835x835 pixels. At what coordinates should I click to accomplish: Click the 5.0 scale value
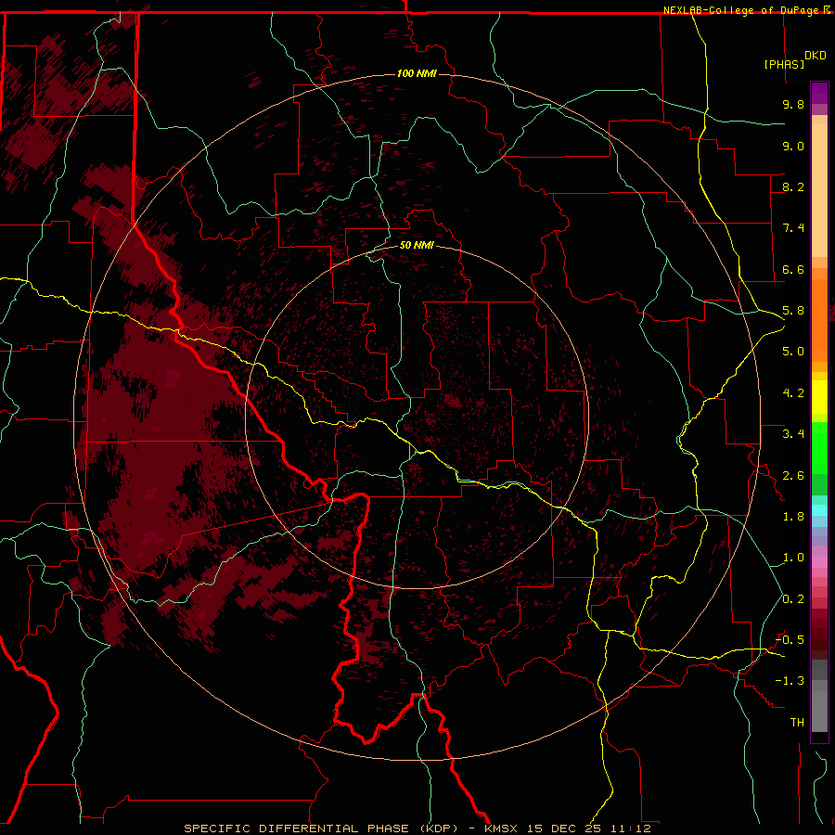pos(793,352)
